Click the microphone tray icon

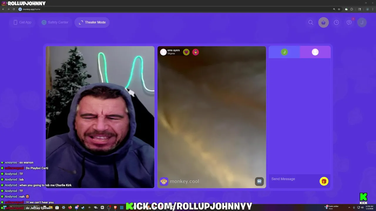pos(354,207)
